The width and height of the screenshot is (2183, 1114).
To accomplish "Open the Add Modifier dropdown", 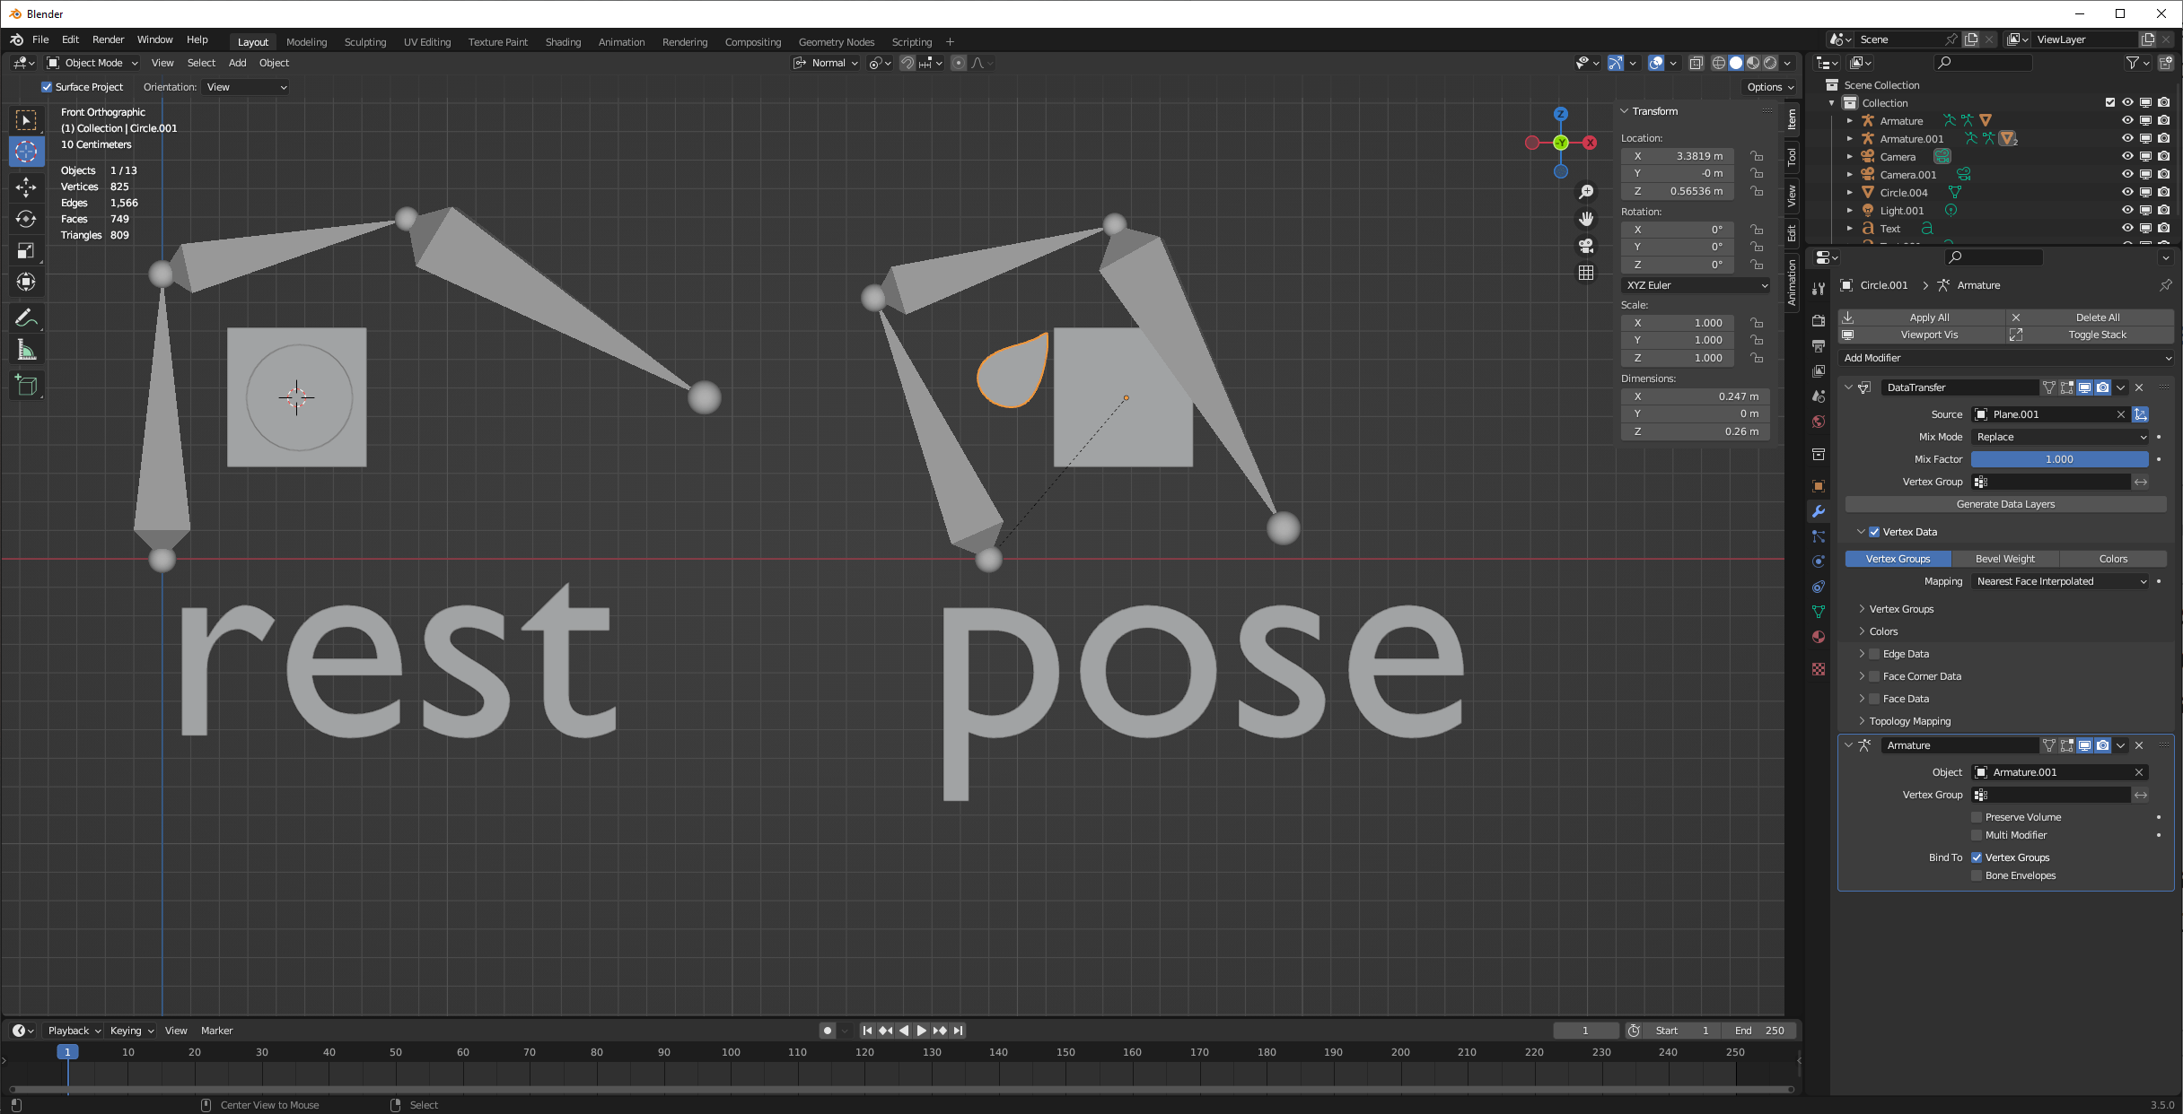I will pos(2005,358).
